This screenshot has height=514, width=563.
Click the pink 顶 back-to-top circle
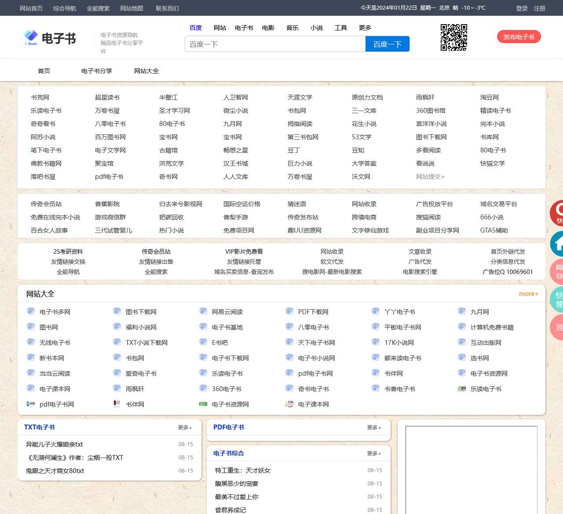tap(558, 327)
